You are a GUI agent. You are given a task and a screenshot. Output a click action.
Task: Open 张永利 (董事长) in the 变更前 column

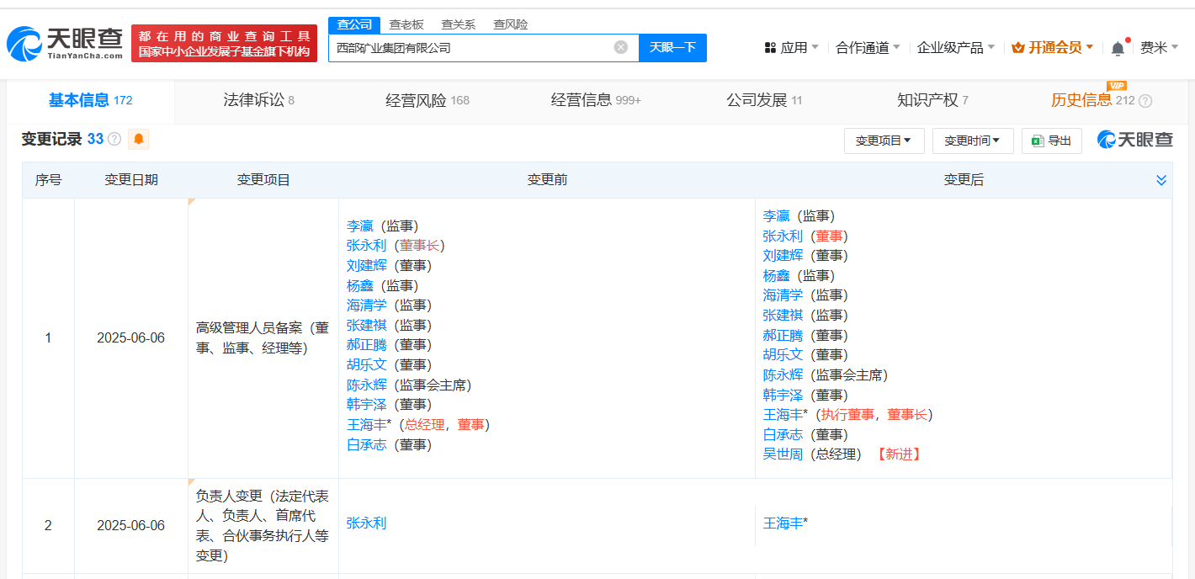pos(367,245)
